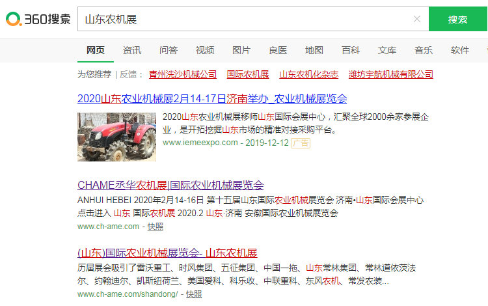Click the www.ch-ame.com URL
488x306 pixels.
point(108,227)
